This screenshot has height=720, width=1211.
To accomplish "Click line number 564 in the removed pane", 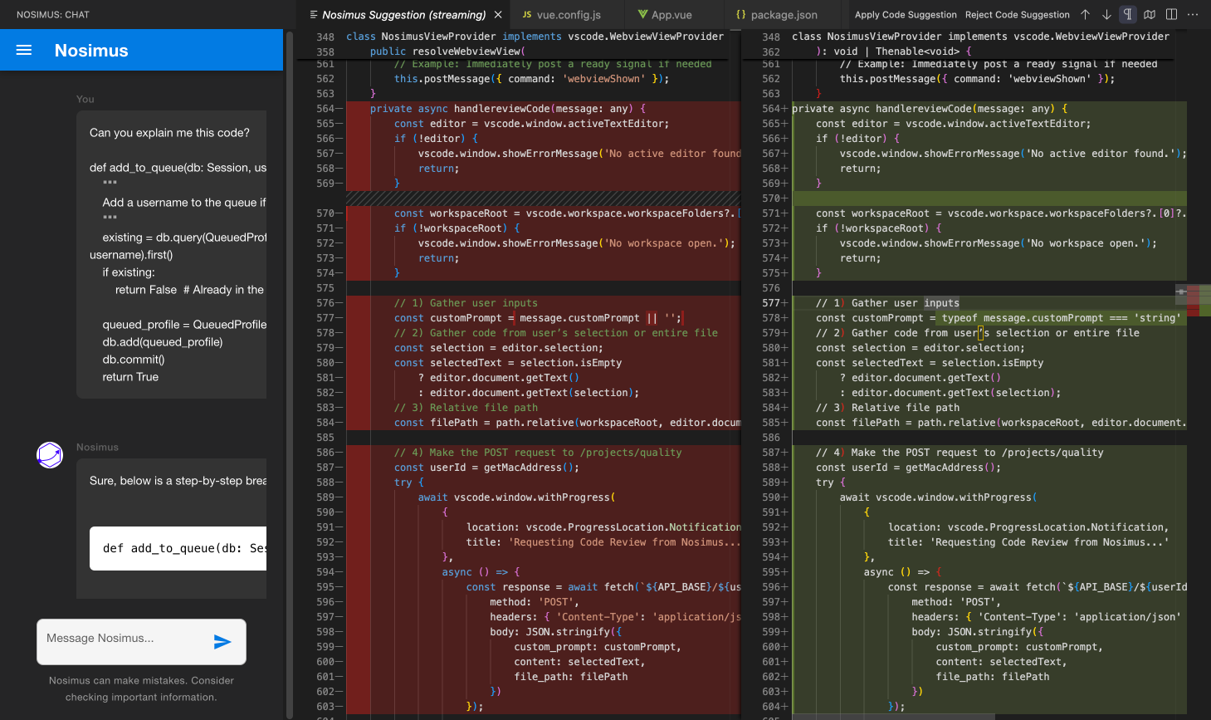I will point(325,109).
